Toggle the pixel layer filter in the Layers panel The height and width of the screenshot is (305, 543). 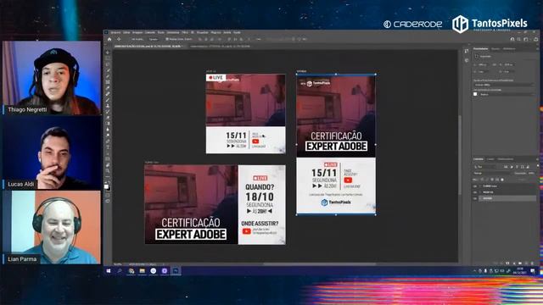pyautogui.click(x=506, y=167)
